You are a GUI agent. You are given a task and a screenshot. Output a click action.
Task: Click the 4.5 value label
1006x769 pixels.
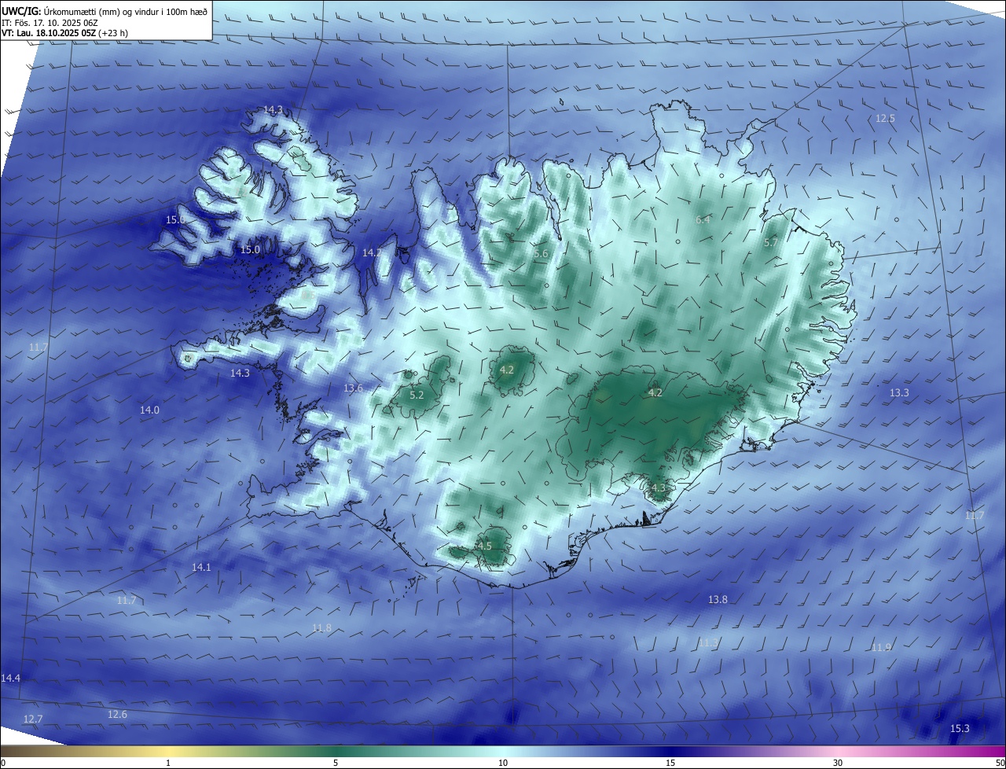(x=484, y=546)
